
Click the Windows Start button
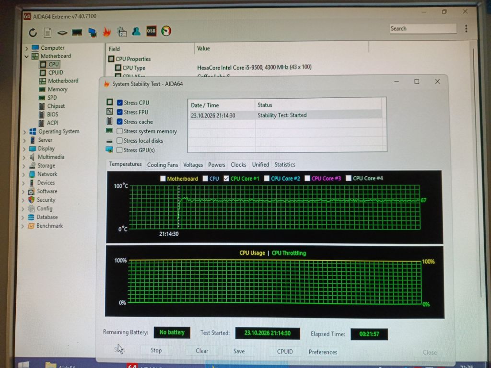point(23,364)
